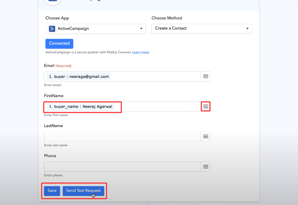Click the Choose App label
Screen dimensions: 298x205
click(x=57, y=18)
